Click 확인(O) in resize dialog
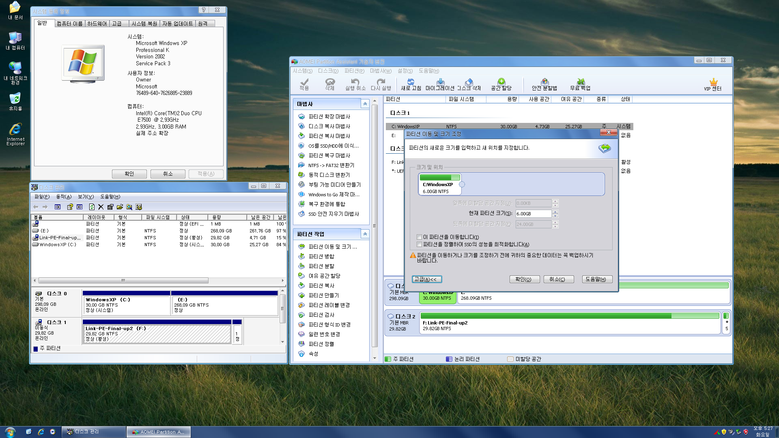779x438 pixels. [525, 279]
